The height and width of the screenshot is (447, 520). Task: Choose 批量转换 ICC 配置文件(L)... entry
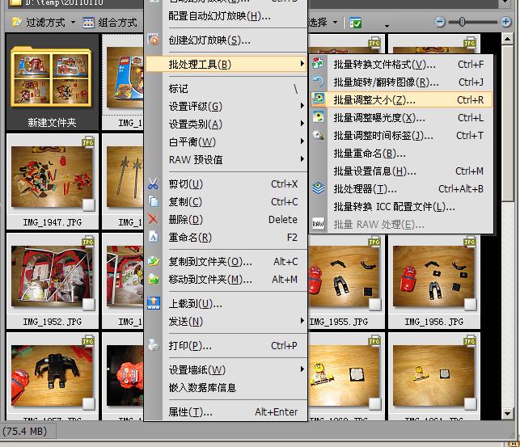pyautogui.click(x=401, y=207)
